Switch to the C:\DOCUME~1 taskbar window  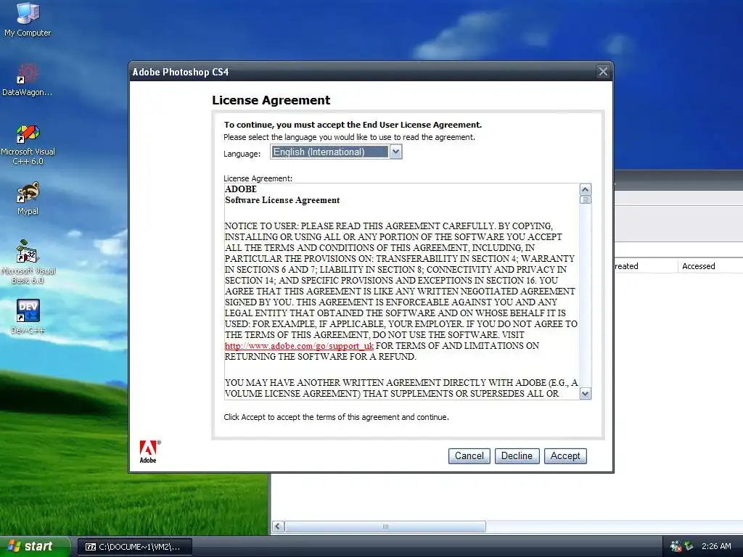(134, 547)
